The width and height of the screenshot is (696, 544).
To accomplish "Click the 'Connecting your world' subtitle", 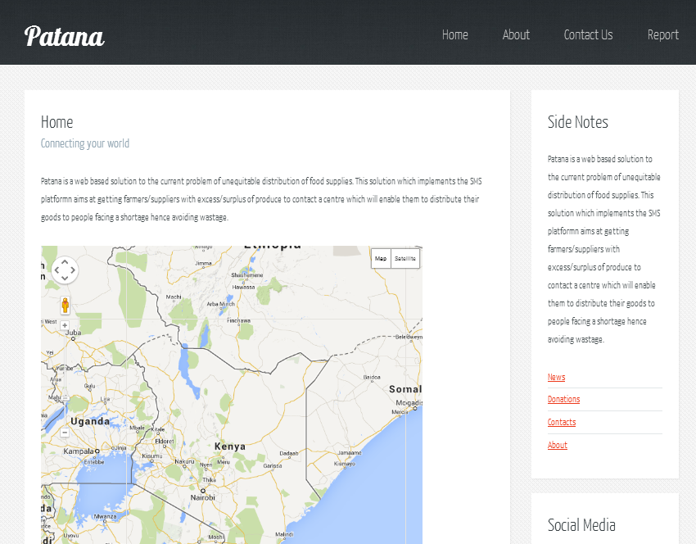I will [x=85, y=143].
